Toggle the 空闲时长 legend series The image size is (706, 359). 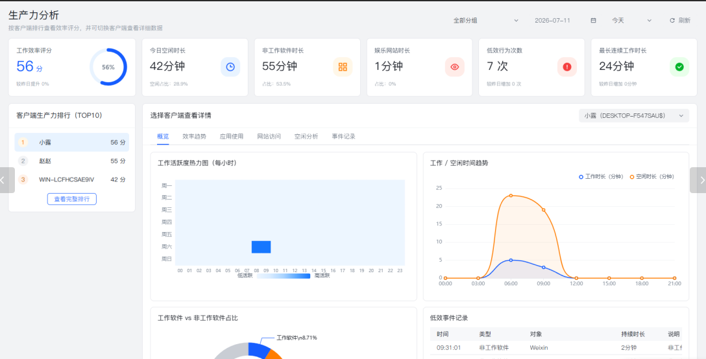[x=652, y=177]
